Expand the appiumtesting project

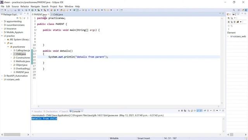(2, 21)
